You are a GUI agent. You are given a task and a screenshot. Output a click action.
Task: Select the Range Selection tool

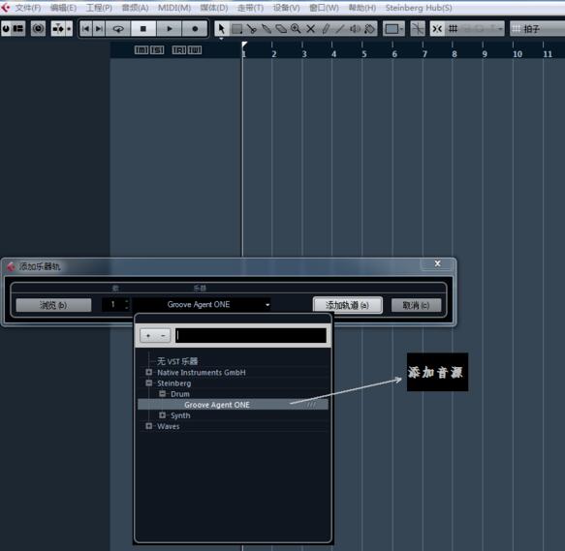click(236, 29)
